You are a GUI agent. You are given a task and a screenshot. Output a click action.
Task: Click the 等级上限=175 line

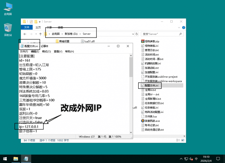pyautogui.click(x=30, y=69)
